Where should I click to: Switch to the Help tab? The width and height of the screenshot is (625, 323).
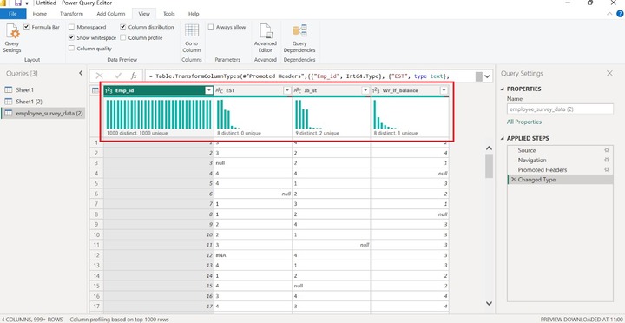tap(194, 14)
